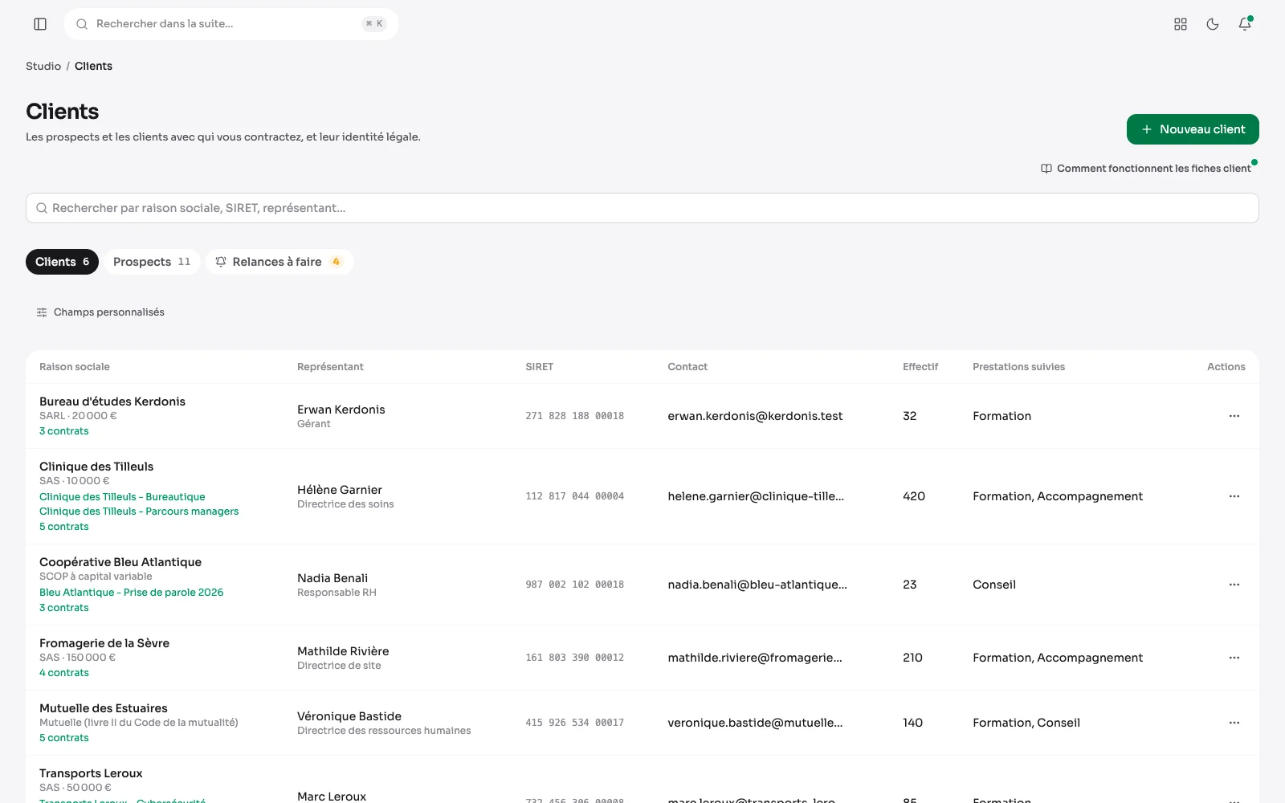Open 3 contrats link for Bureau d'études Kerdonis

click(x=64, y=431)
